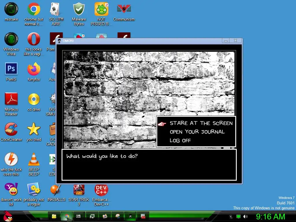Image resolution: width=296 pixels, height=222 pixels.
Task: Switch to Chrome on the taskbar
Action: 66,216
